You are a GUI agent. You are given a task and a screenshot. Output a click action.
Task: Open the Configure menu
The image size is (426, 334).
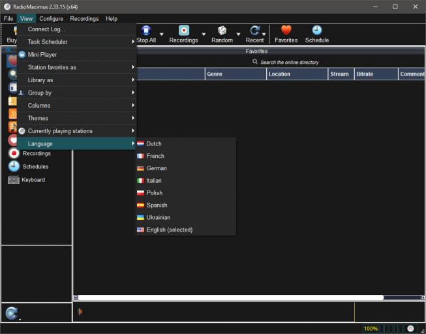point(51,18)
